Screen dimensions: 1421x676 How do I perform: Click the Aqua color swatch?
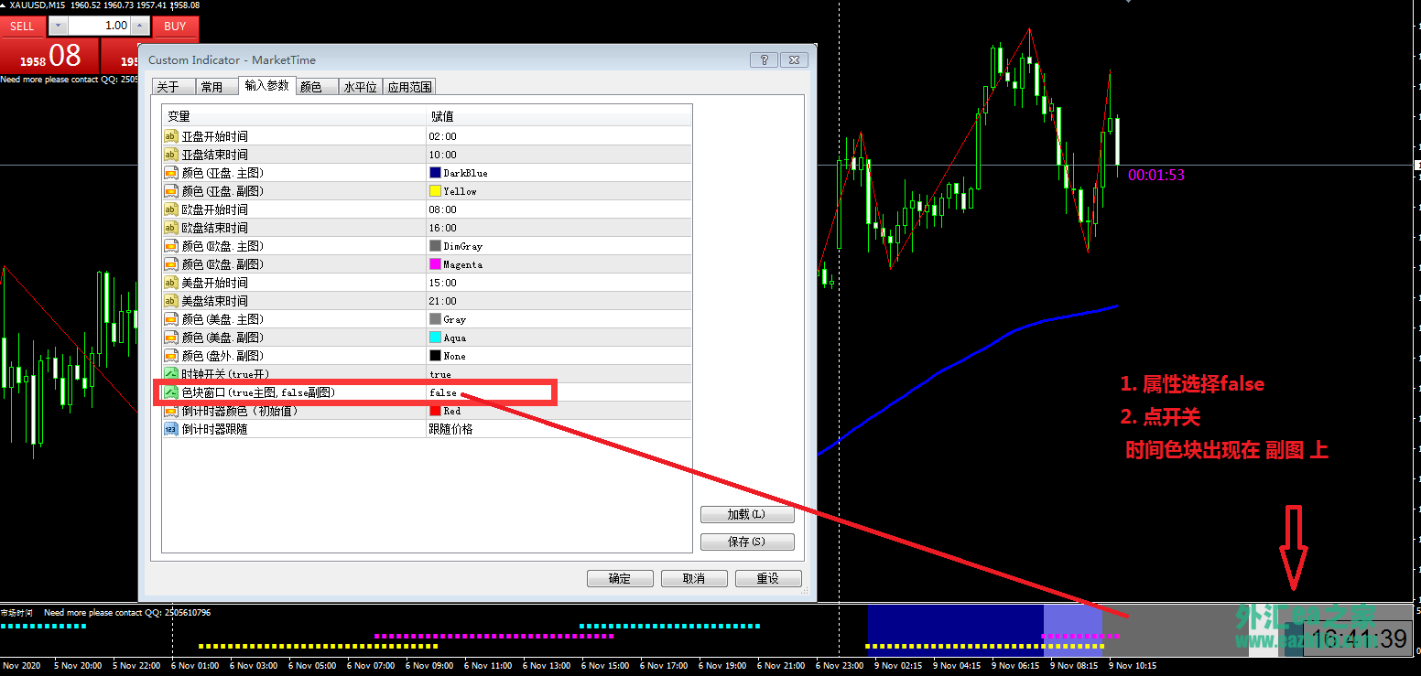coord(436,338)
